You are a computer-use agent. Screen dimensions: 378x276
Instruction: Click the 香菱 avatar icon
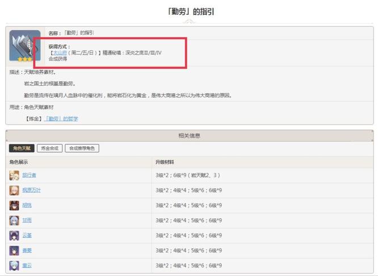coord(14,250)
